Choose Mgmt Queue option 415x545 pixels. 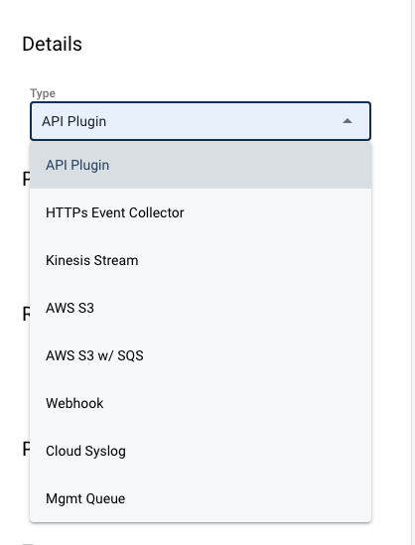coord(201,498)
